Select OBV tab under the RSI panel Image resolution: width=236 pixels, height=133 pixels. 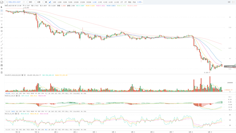click(39, 130)
